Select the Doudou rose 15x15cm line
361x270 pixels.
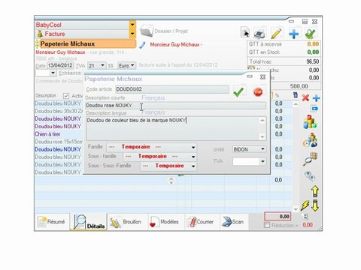[x=59, y=142]
